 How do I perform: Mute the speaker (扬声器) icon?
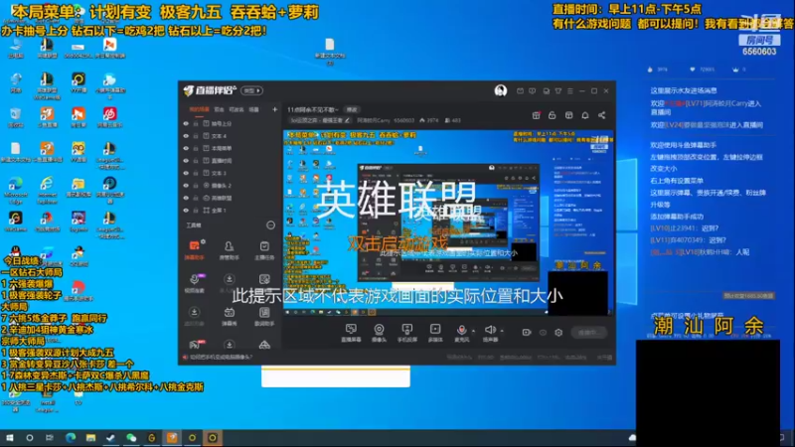point(489,331)
